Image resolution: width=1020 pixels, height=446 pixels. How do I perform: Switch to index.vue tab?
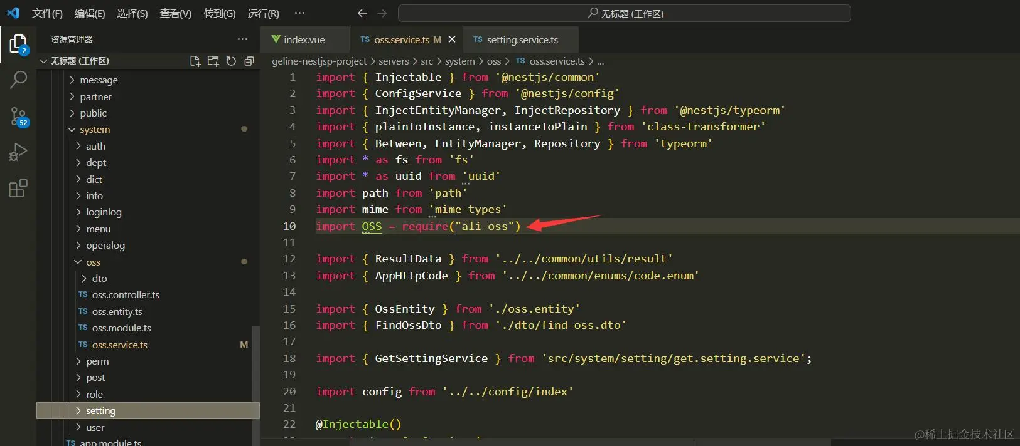[x=306, y=39]
